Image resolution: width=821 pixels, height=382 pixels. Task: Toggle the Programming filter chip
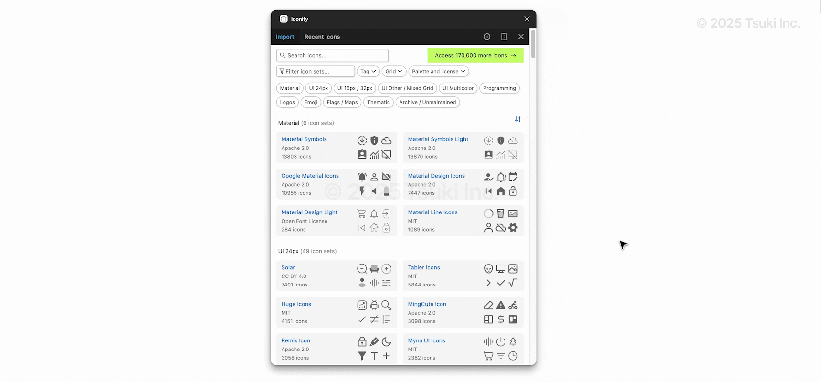coord(499,88)
